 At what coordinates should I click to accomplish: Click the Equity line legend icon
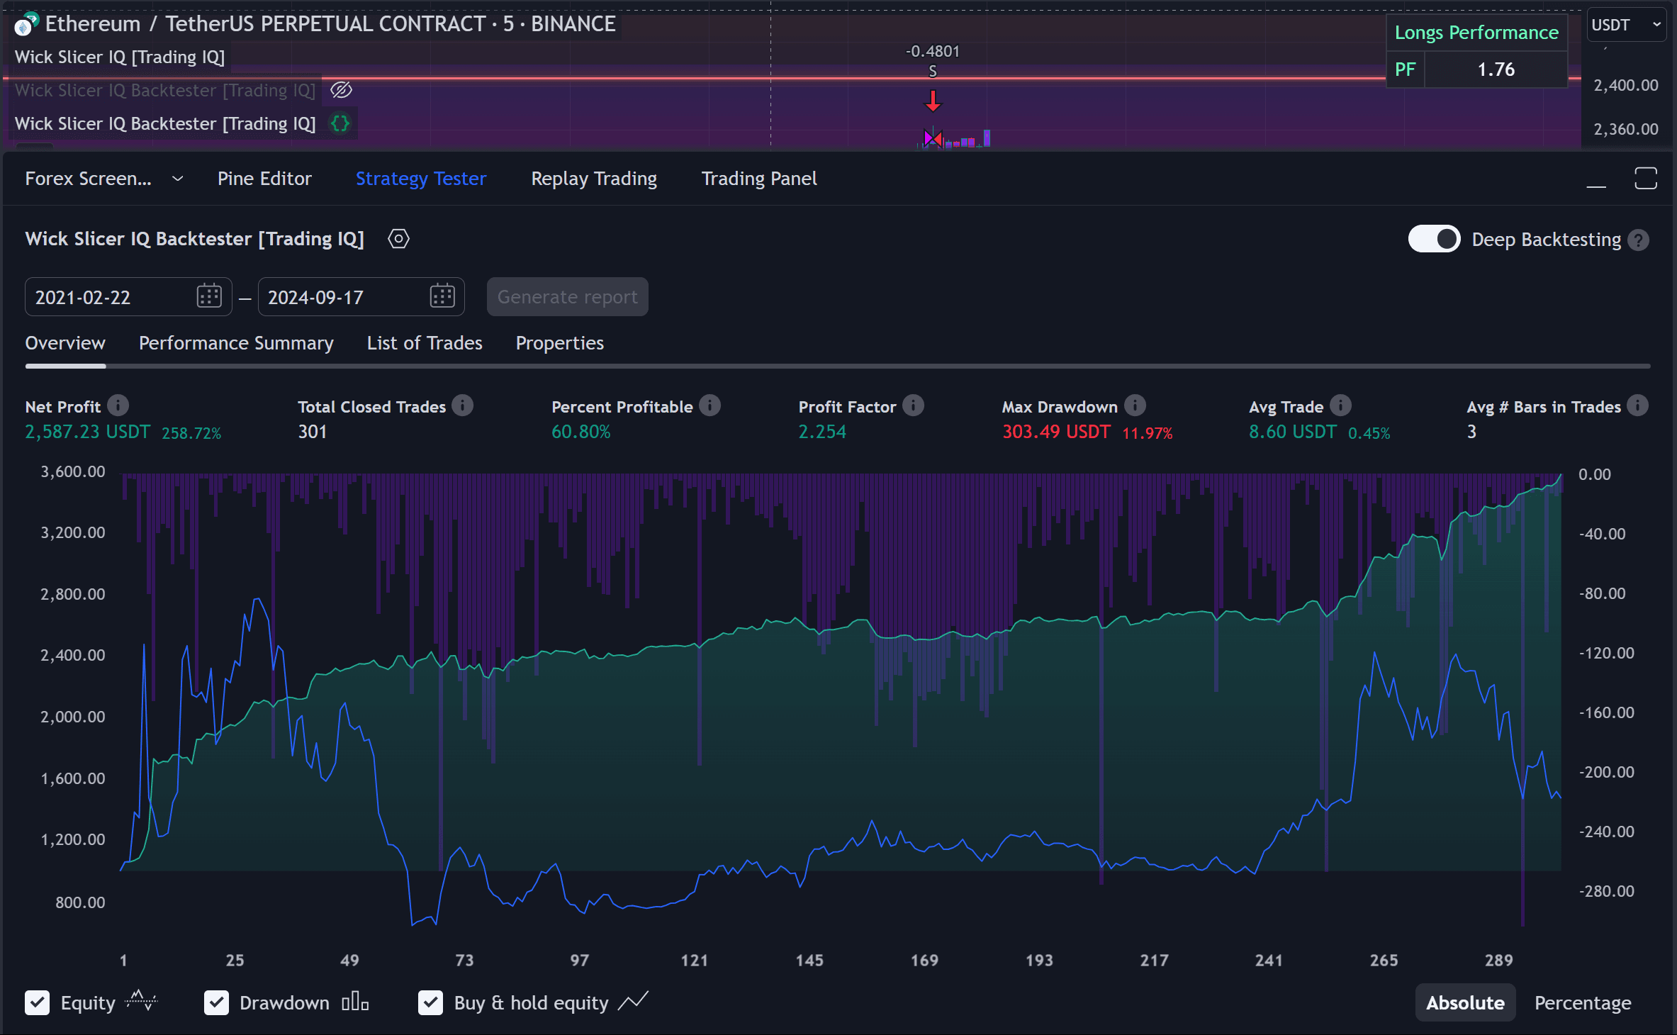[x=141, y=1002]
